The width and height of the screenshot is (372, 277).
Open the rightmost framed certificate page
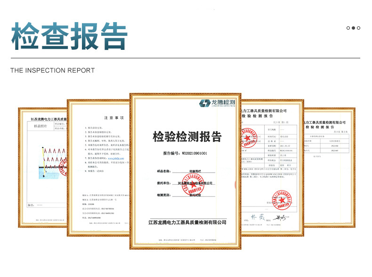click(330, 168)
